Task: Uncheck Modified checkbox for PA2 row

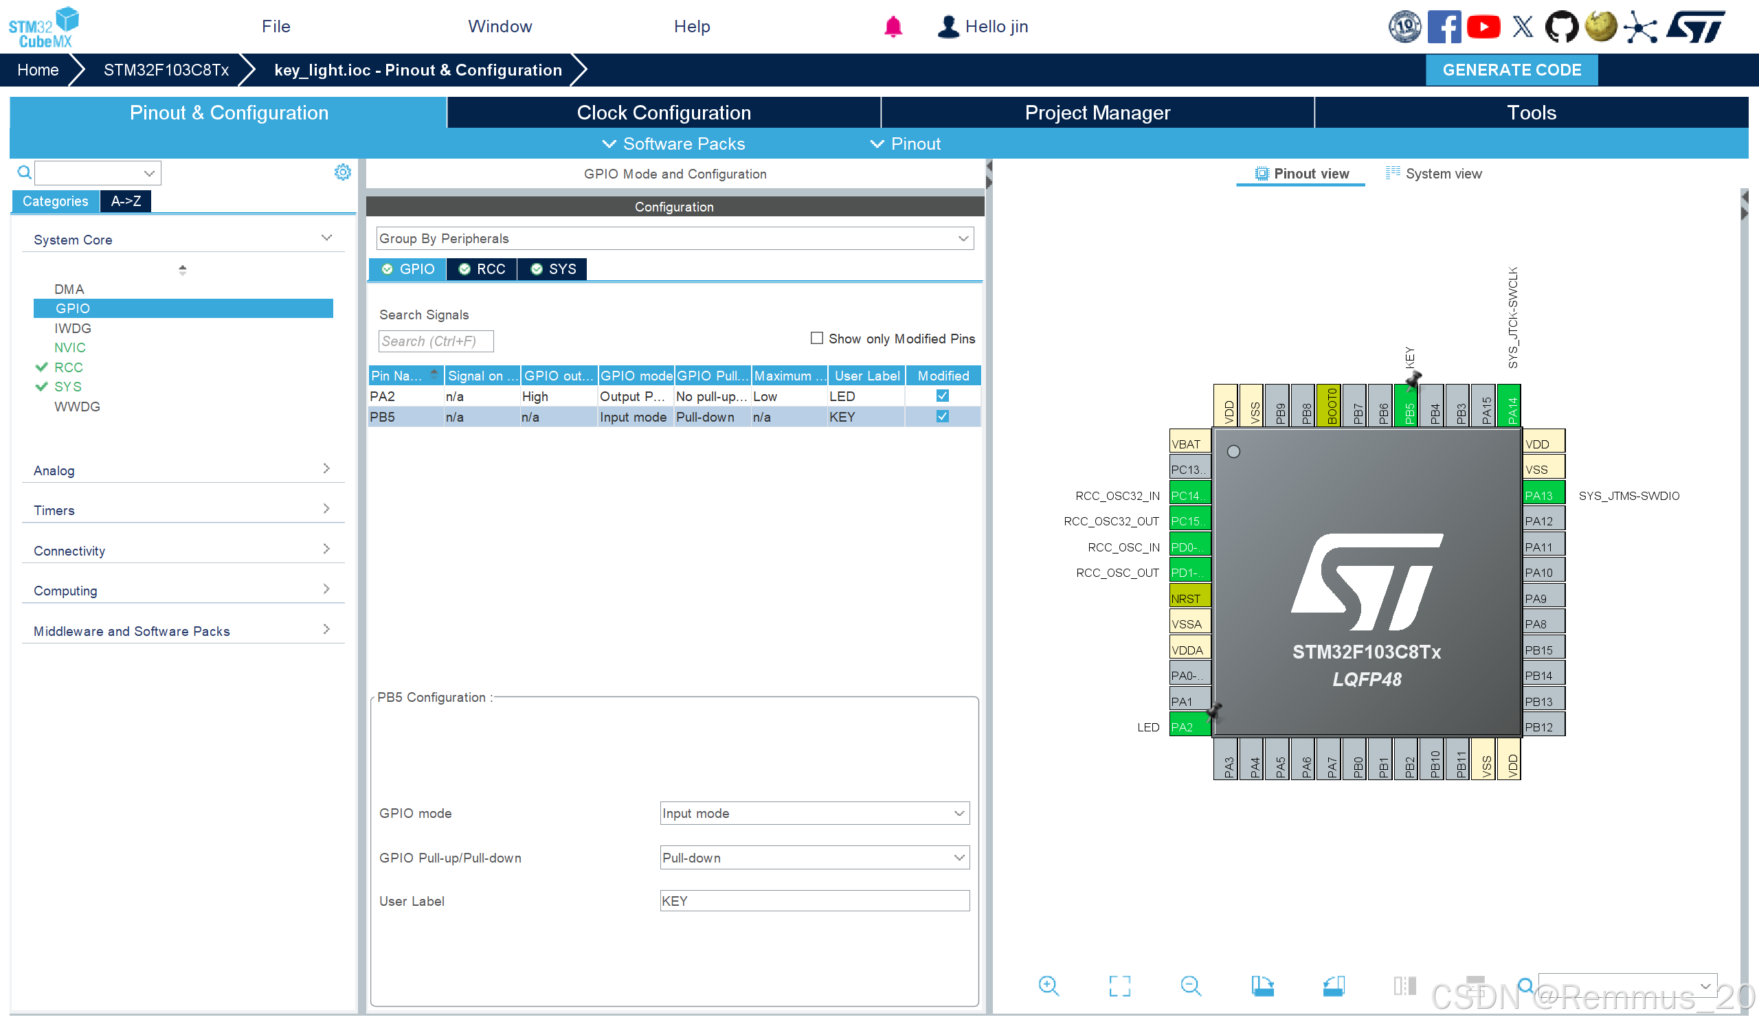Action: point(942,396)
